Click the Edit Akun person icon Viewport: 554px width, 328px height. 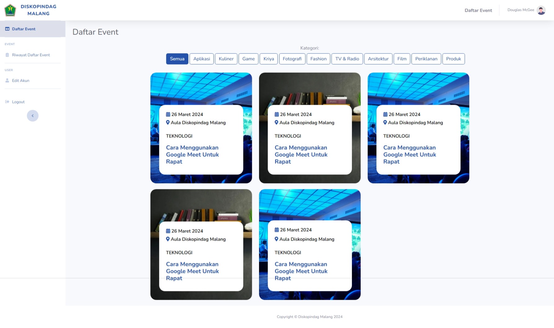point(7,81)
